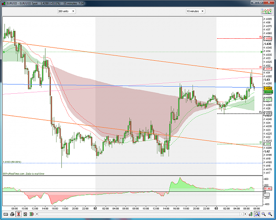Viewport: 276px width, 220px height.
Task: Click the ticket/order icon in the bottom toolbar
Action: pos(6,214)
